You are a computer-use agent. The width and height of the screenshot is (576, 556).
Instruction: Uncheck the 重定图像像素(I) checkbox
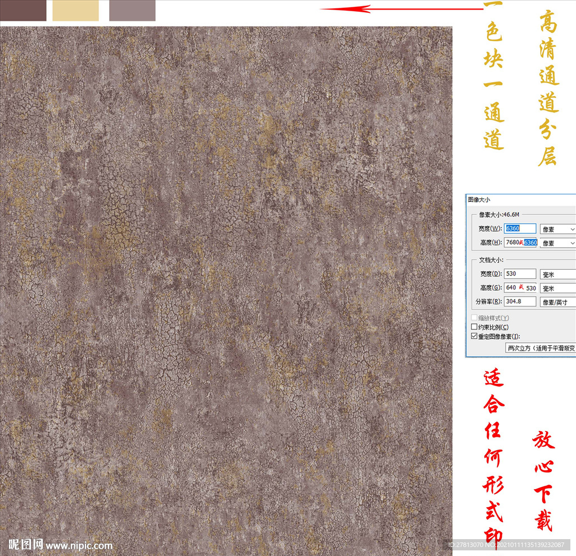pyautogui.click(x=474, y=336)
